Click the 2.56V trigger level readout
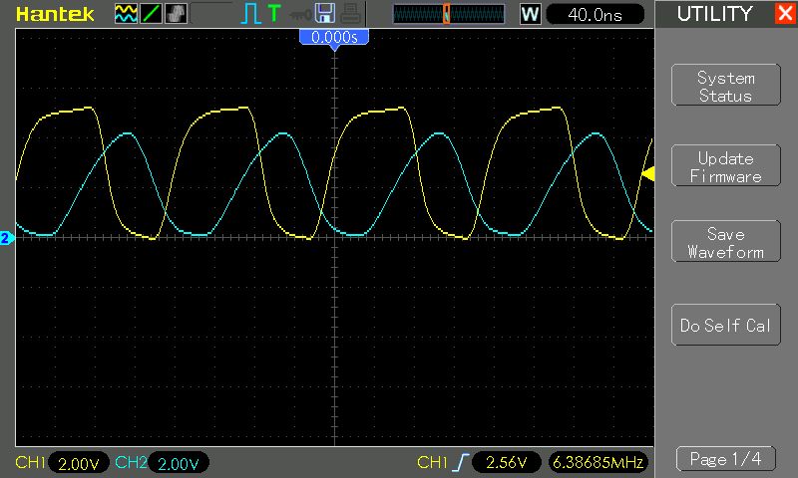 pyautogui.click(x=506, y=462)
